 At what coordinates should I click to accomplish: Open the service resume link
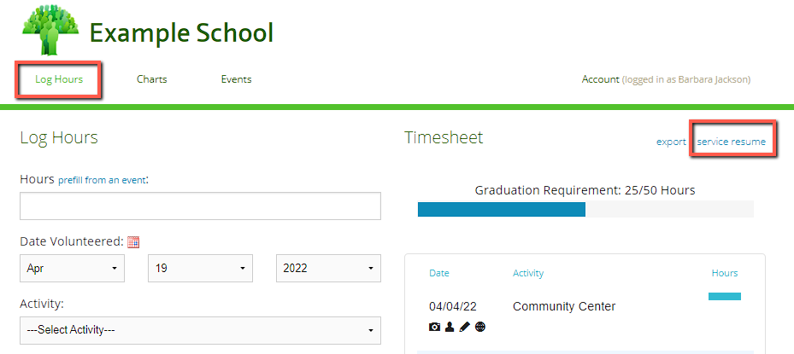[732, 142]
